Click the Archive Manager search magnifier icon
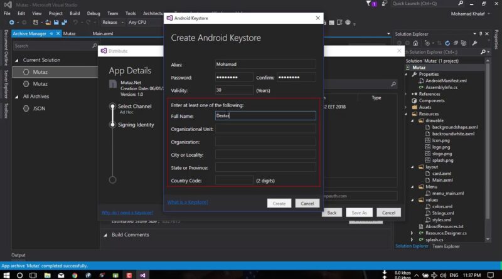The height and width of the screenshot is (279, 502). coord(95,46)
